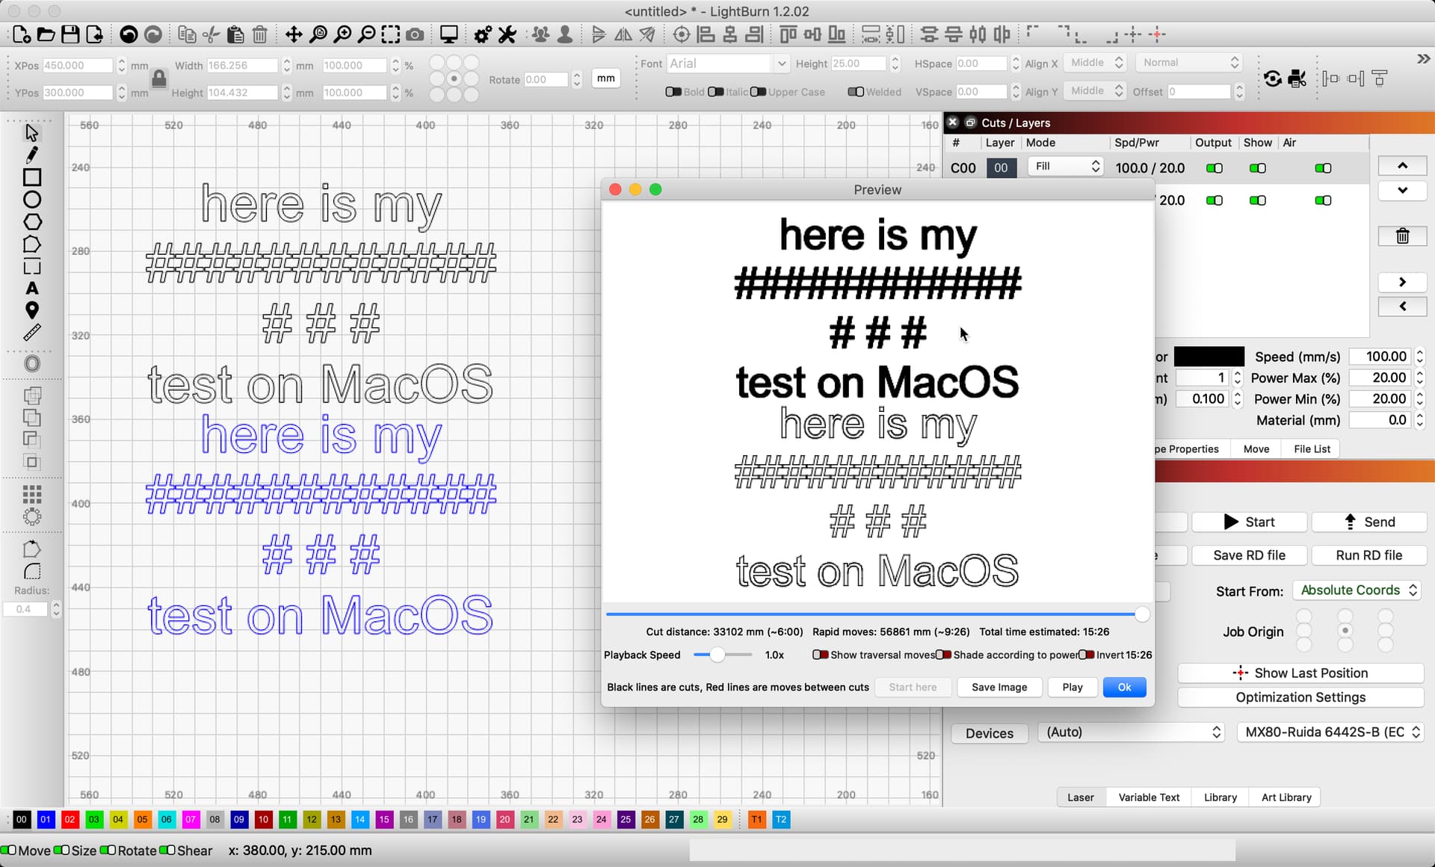Toggle the Output switch for layer C00

[x=1214, y=168]
